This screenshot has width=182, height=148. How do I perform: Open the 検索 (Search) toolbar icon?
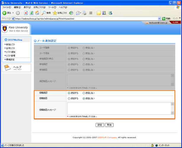coord(46,13)
